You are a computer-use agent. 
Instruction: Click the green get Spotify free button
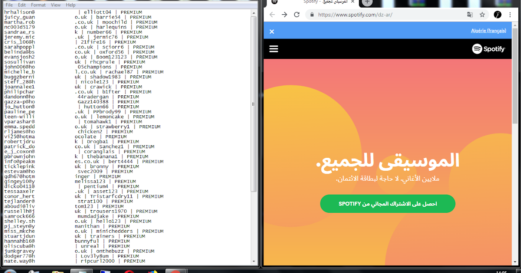[388, 204]
